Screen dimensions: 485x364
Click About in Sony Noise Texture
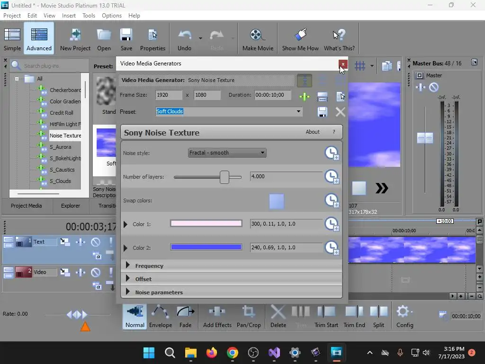pos(313,132)
